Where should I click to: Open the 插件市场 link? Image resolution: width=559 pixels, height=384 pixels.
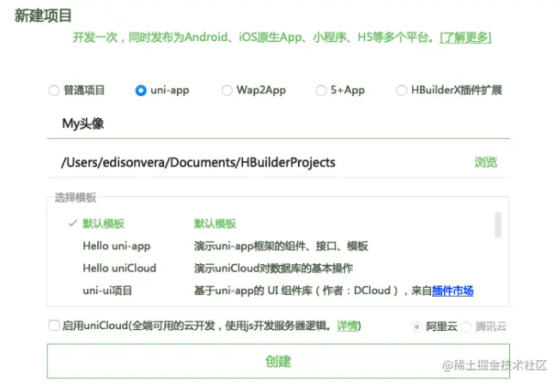(x=453, y=291)
